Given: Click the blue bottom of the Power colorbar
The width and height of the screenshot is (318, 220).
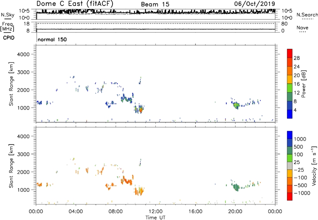Looking at the screenshot, I should 290,114.
